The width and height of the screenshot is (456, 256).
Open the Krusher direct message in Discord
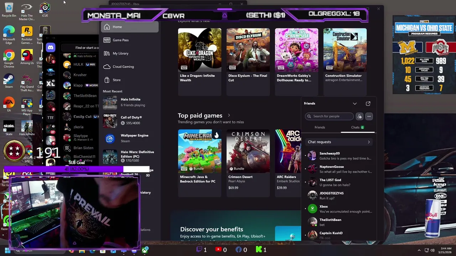(x=81, y=75)
